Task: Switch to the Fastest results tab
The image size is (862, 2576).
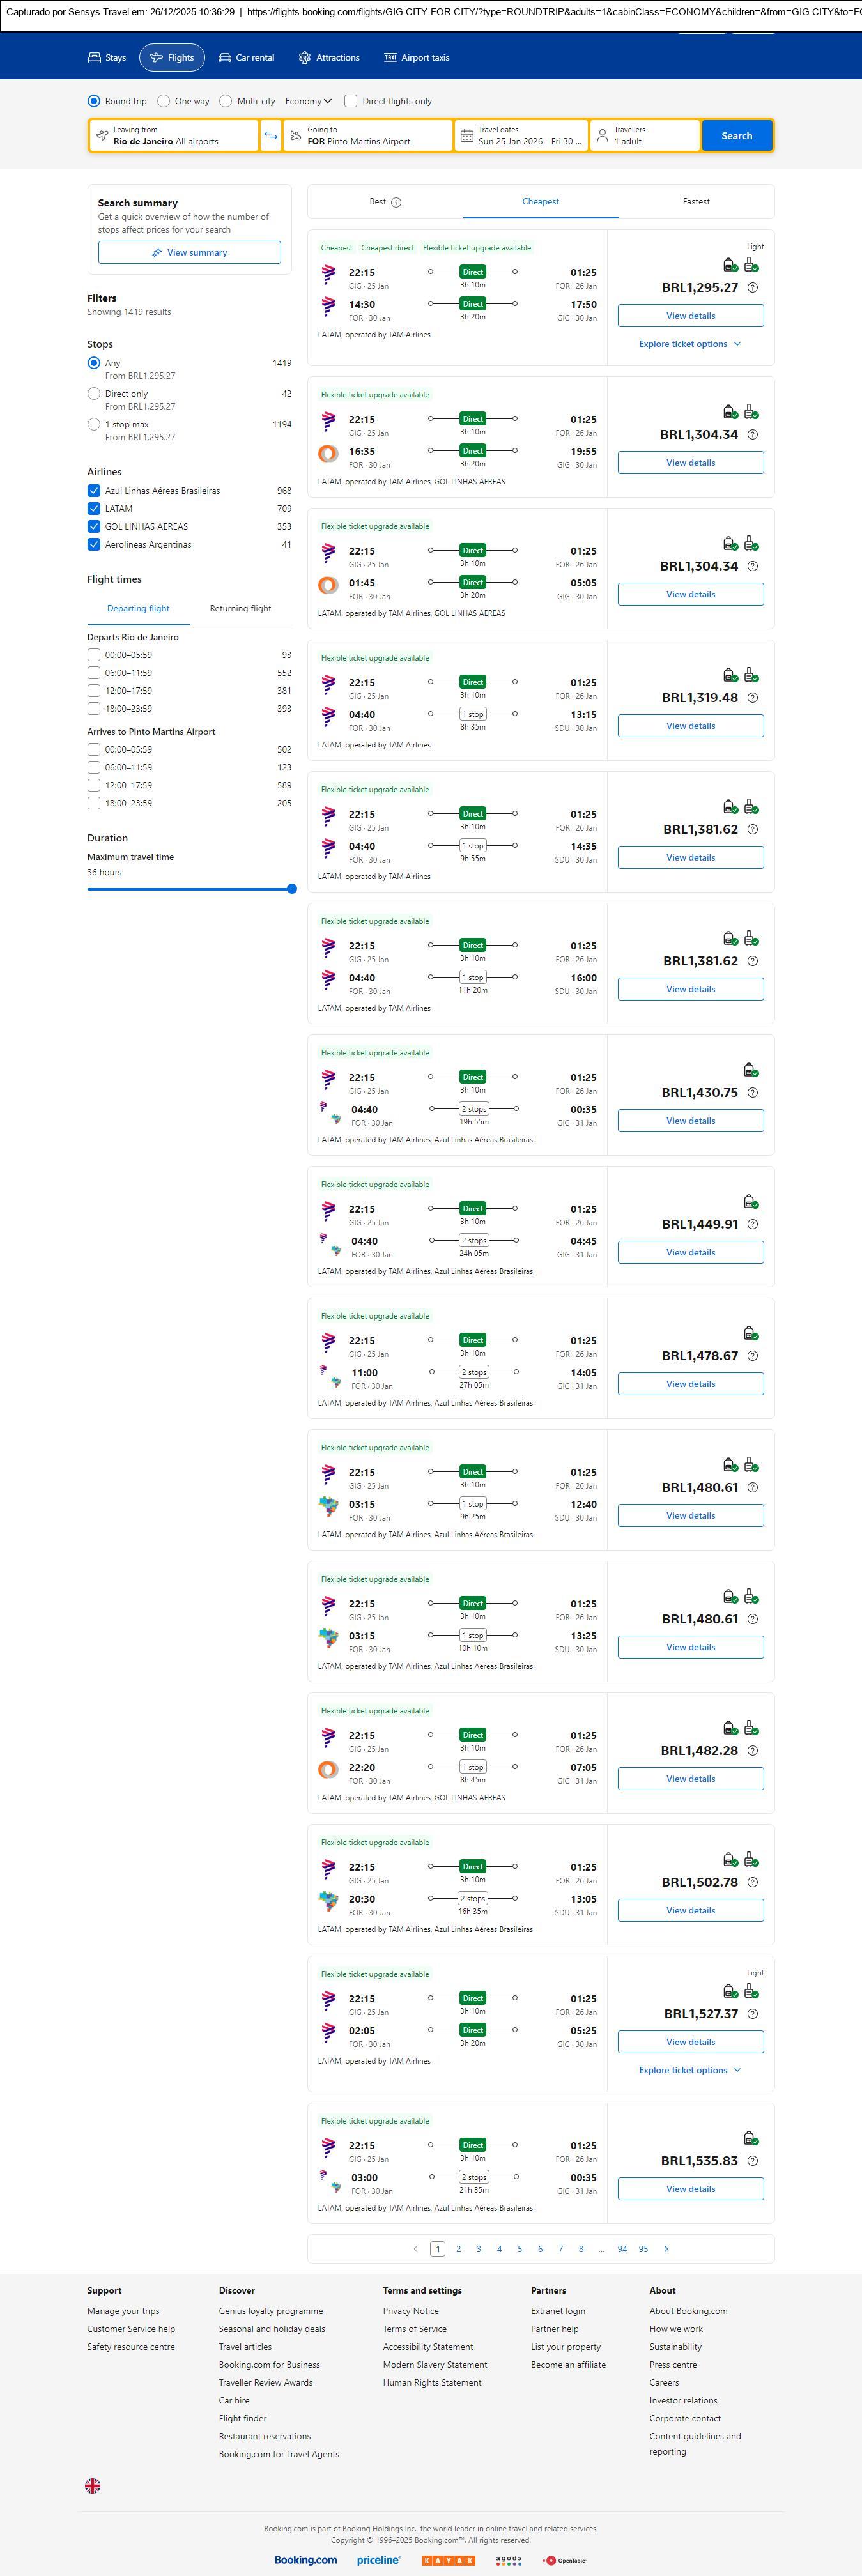Action: [696, 202]
